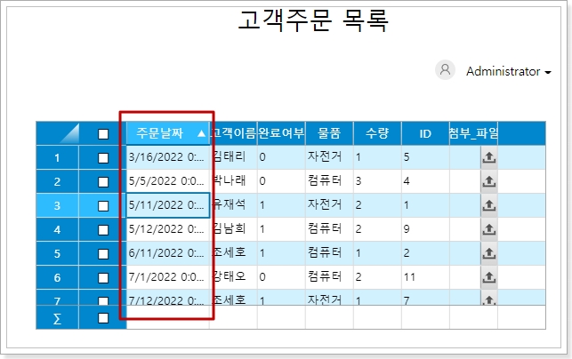Select the date cell 5/11/2022
Image resolution: width=572 pixels, height=359 pixels.
[x=167, y=205]
